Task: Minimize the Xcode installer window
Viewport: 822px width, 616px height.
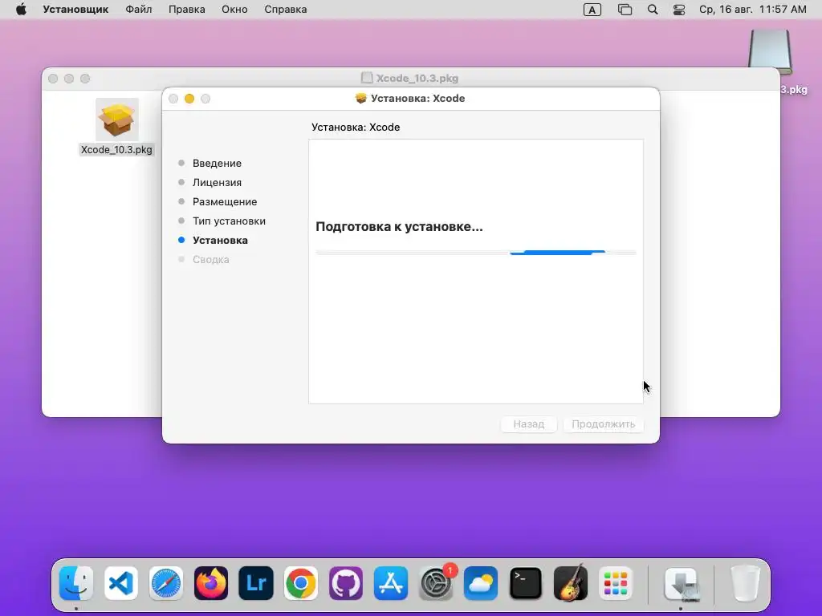Action: [189, 99]
